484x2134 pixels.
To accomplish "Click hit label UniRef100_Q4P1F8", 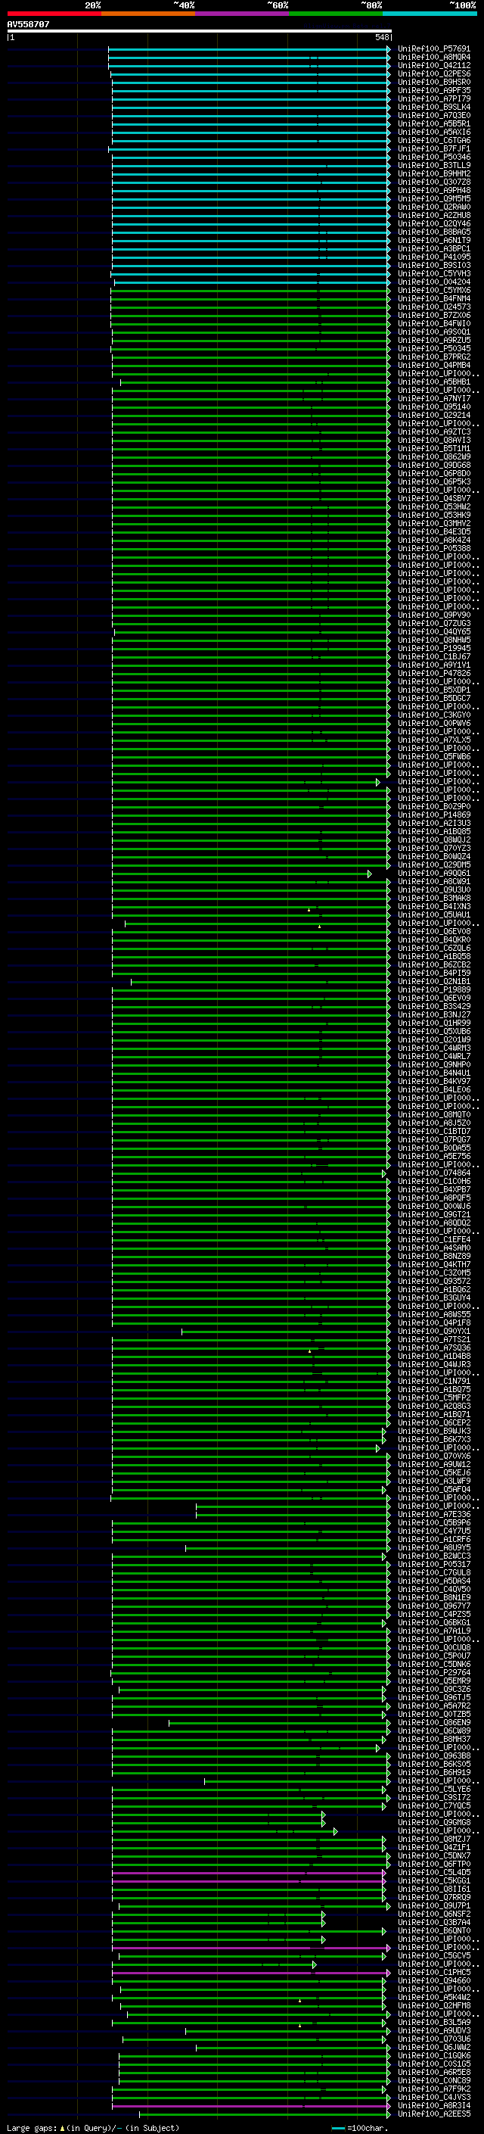I will 433,1323.
